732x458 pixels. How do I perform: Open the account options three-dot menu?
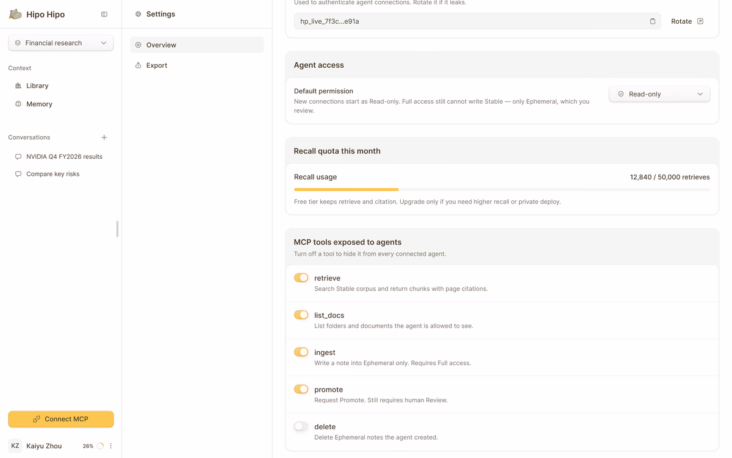110,446
